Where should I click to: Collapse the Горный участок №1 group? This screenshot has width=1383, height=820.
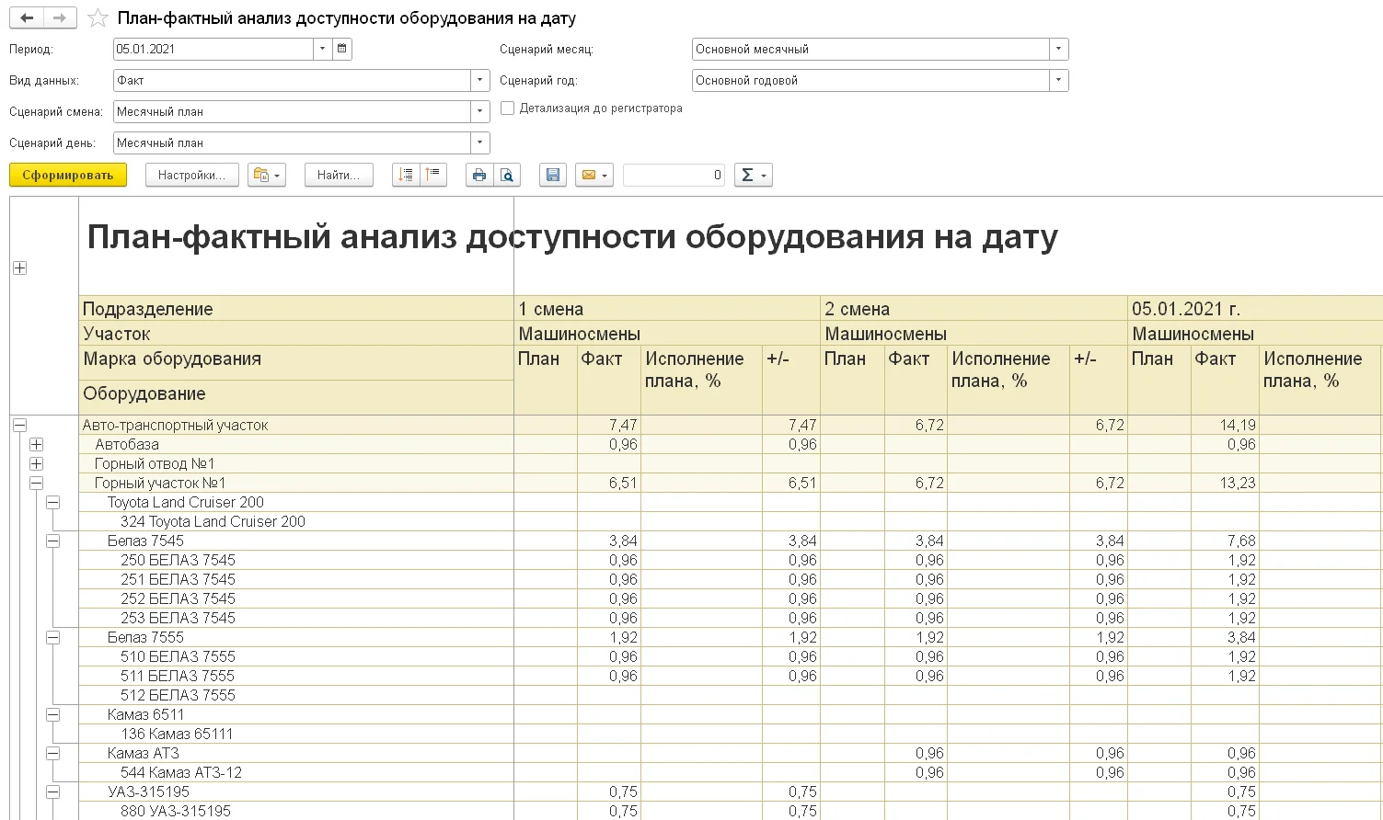pyautogui.click(x=36, y=484)
